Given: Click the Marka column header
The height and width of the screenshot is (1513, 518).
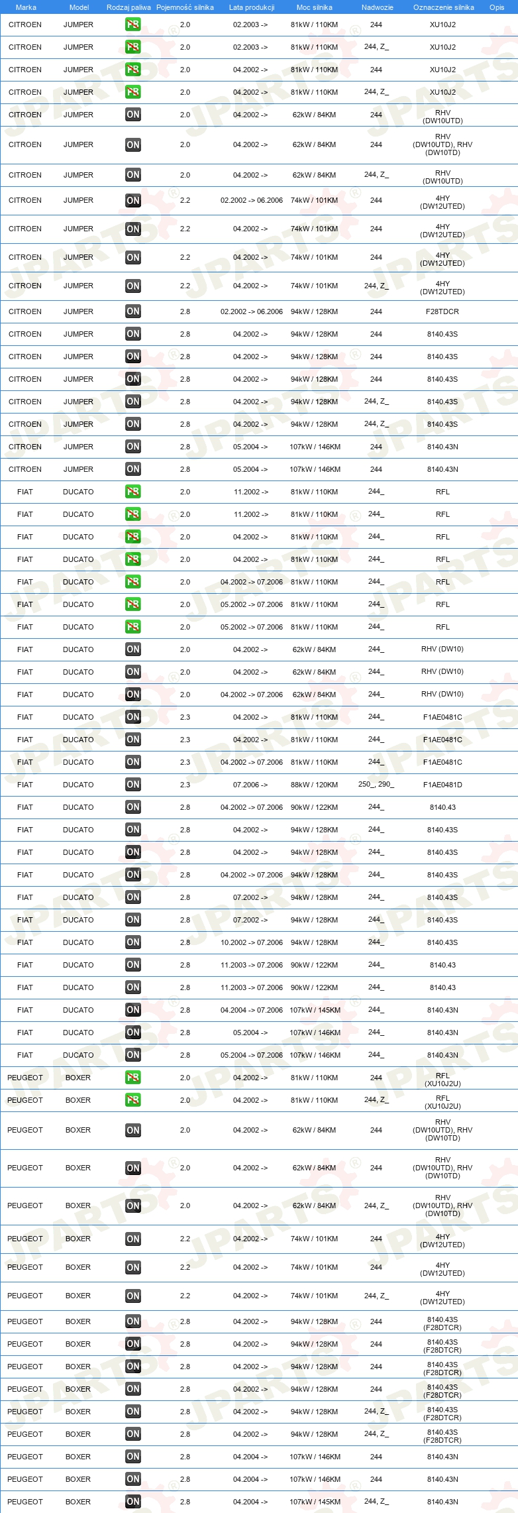Looking at the screenshot, I should coord(26,7).
